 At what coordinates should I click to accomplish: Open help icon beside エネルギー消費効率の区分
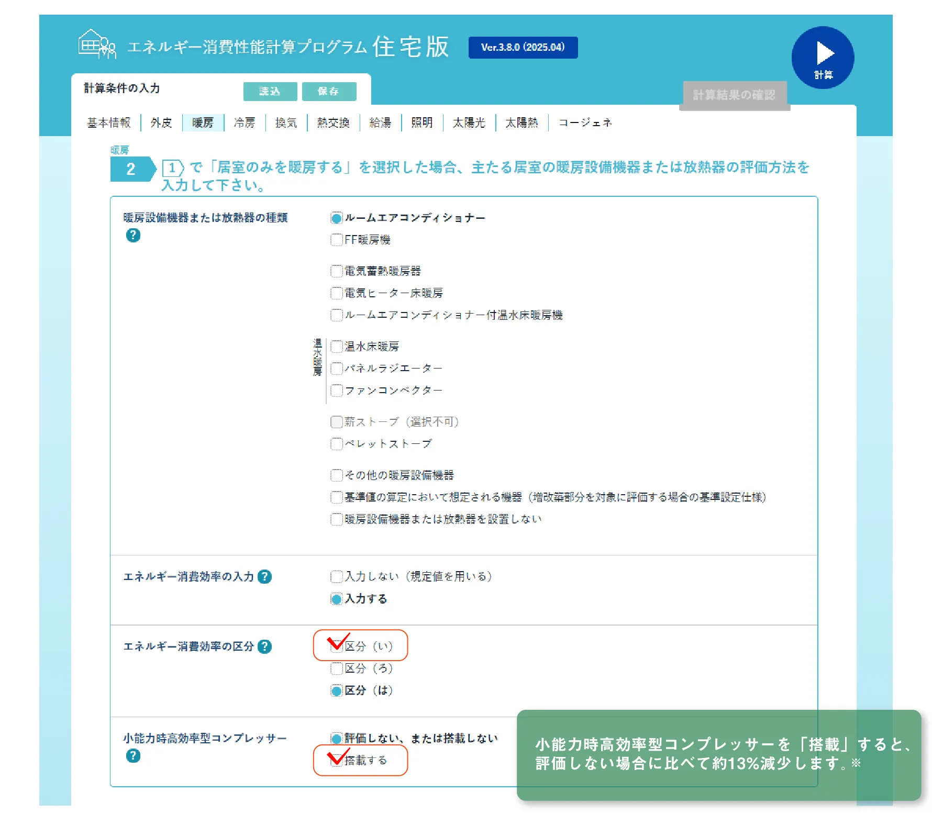[265, 647]
